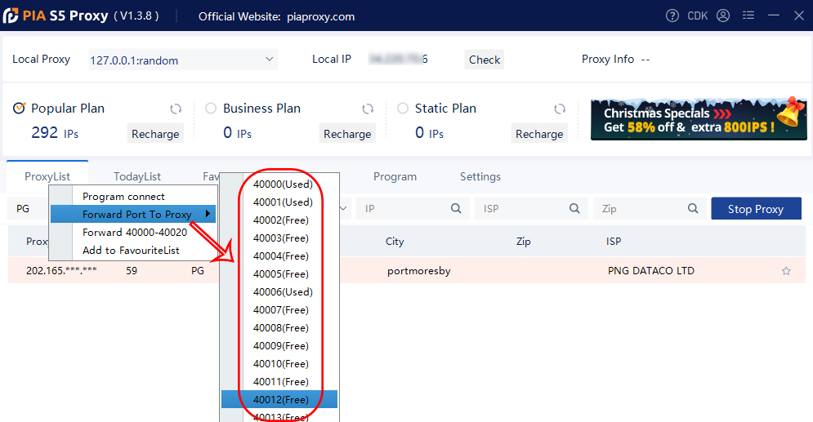Click the PIA S5 Proxy logo
Screen dimensions: 813x422
[11, 16]
